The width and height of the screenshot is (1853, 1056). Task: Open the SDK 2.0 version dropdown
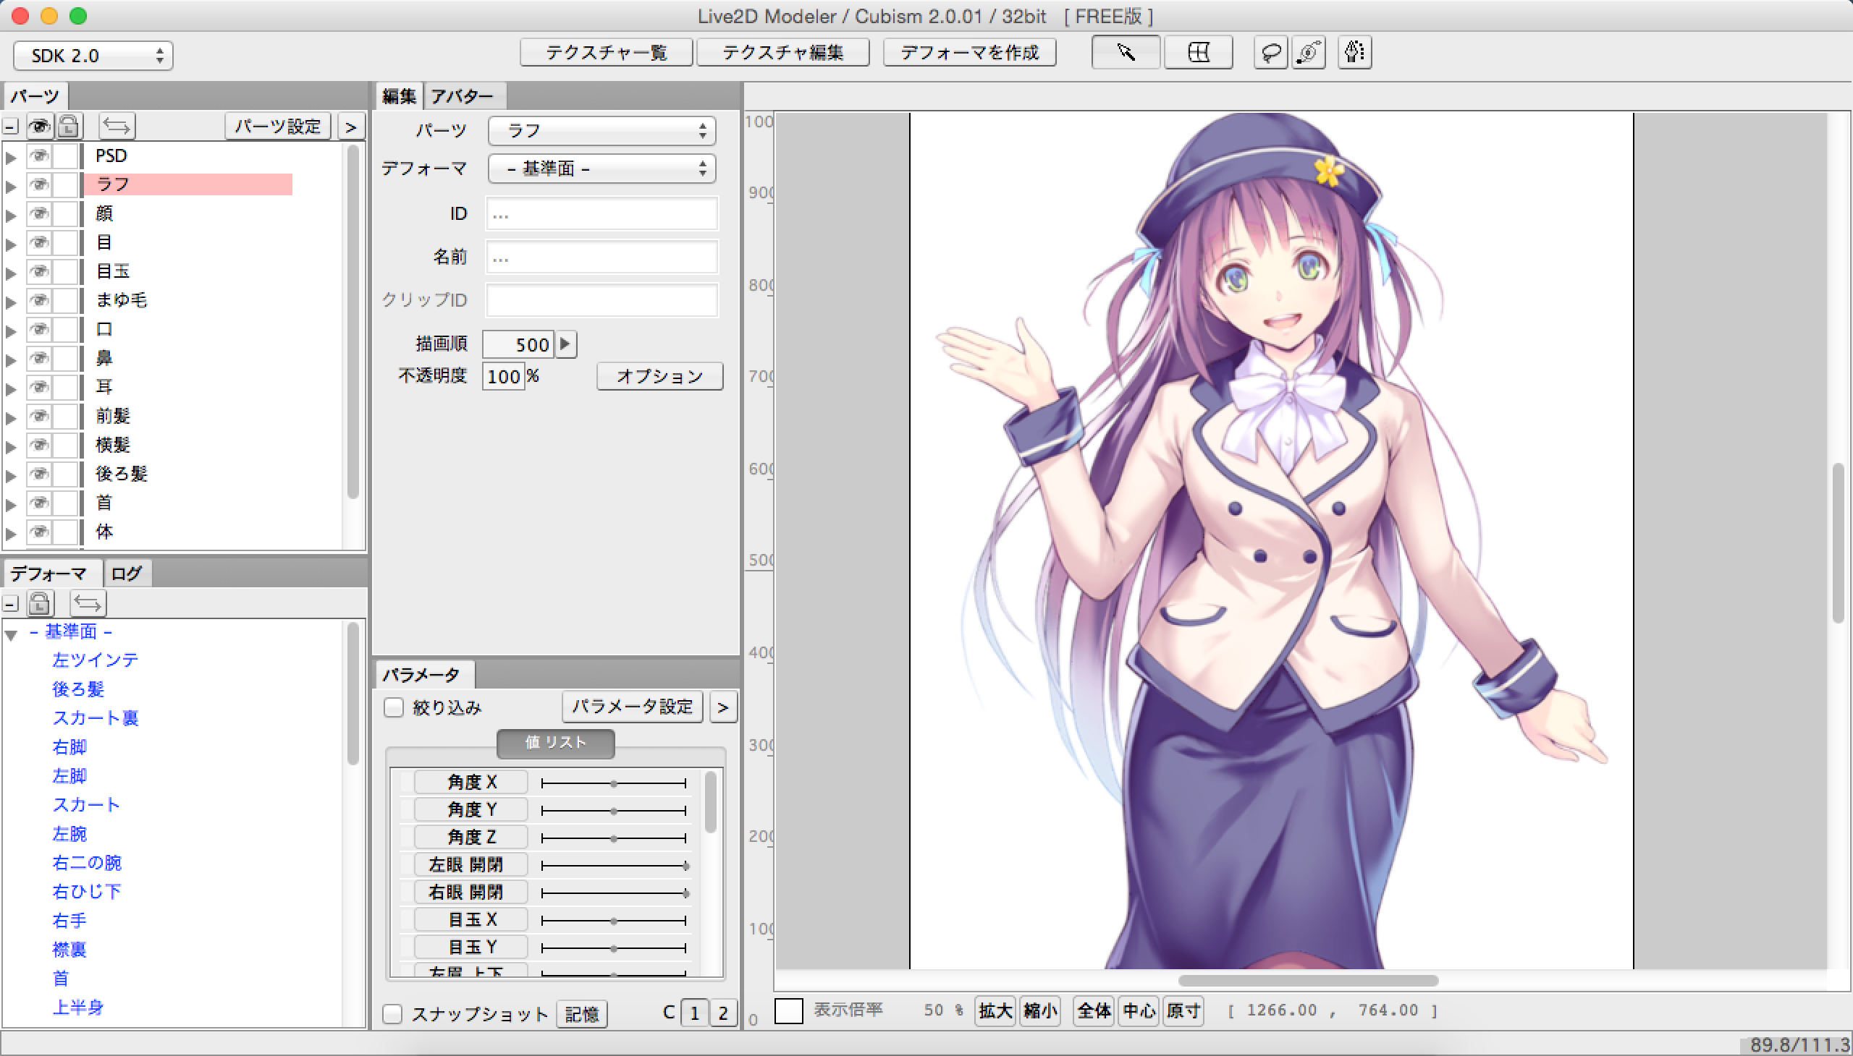click(x=93, y=56)
